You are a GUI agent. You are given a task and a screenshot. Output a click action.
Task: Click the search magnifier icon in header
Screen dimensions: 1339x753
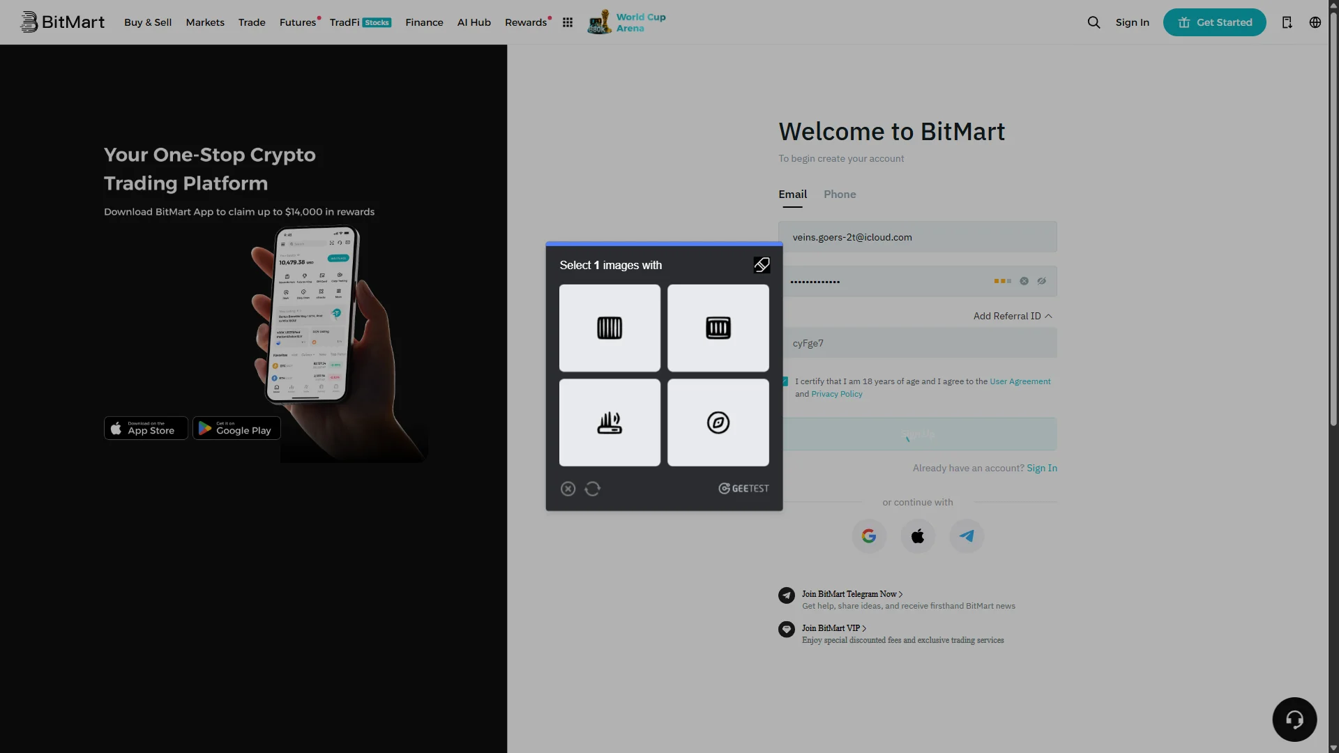(x=1094, y=22)
